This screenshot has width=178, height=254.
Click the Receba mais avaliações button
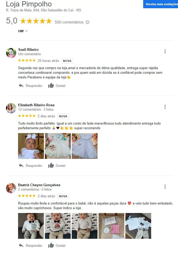pos(160,4)
